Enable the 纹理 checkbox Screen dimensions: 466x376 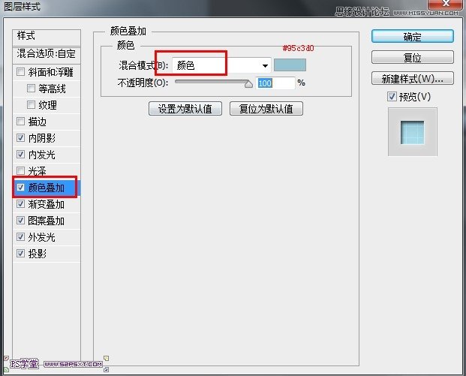pos(31,104)
